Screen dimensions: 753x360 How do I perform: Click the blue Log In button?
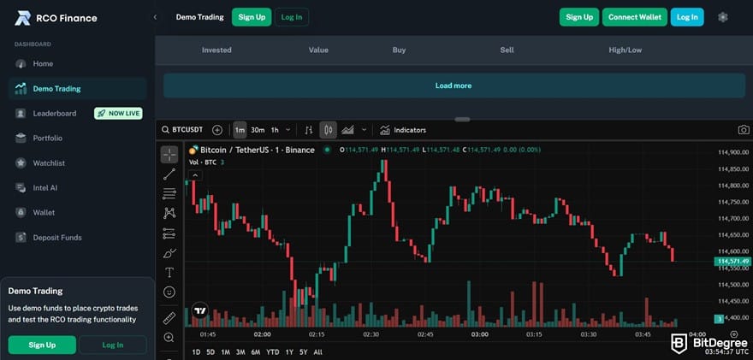[x=687, y=17]
